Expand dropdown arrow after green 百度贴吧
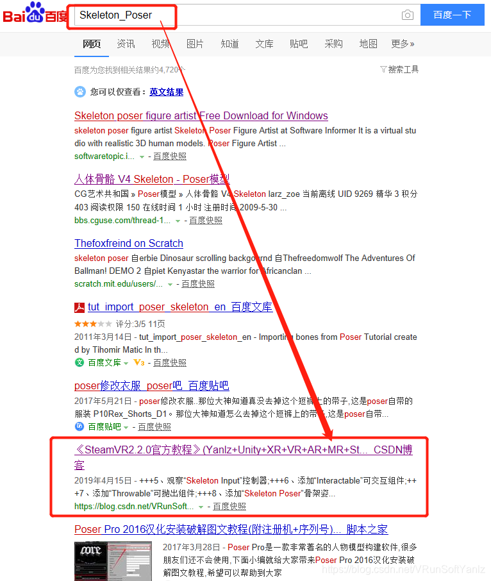This screenshot has height=581, width=491. click(126, 428)
